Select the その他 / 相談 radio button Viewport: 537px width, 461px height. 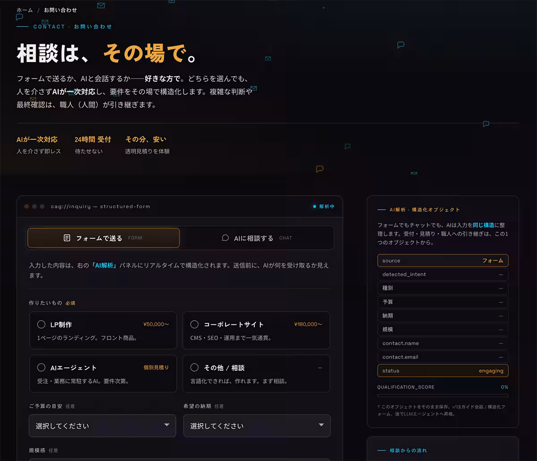pos(194,368)
